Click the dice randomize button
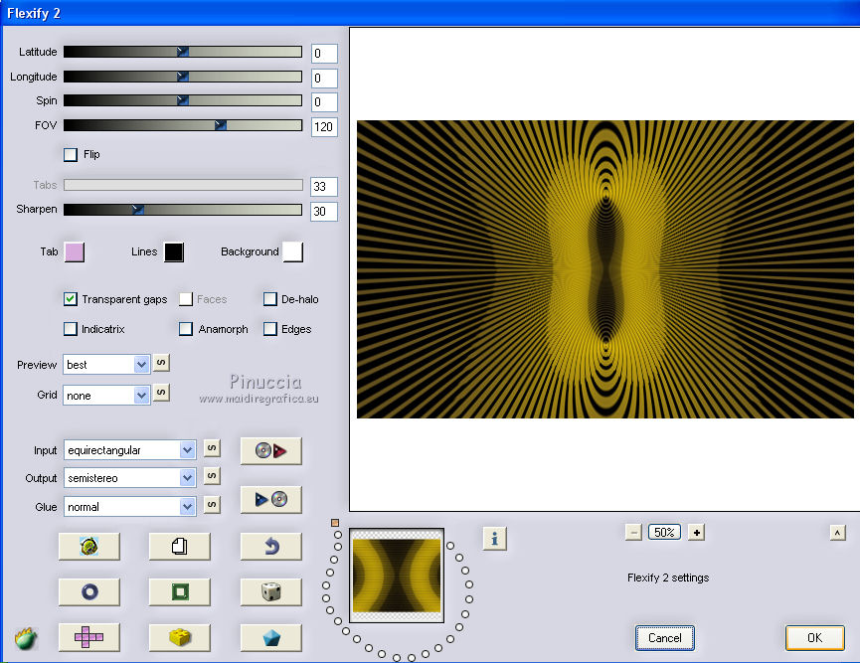 (271, 591)
